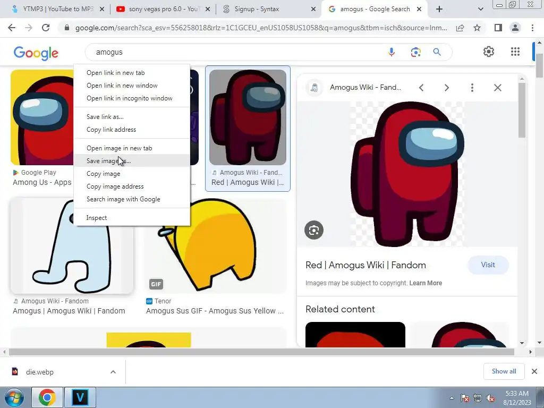Screen dimensions: 544x408
Task: Choose Open link in new window
Action: click(132, 86)
